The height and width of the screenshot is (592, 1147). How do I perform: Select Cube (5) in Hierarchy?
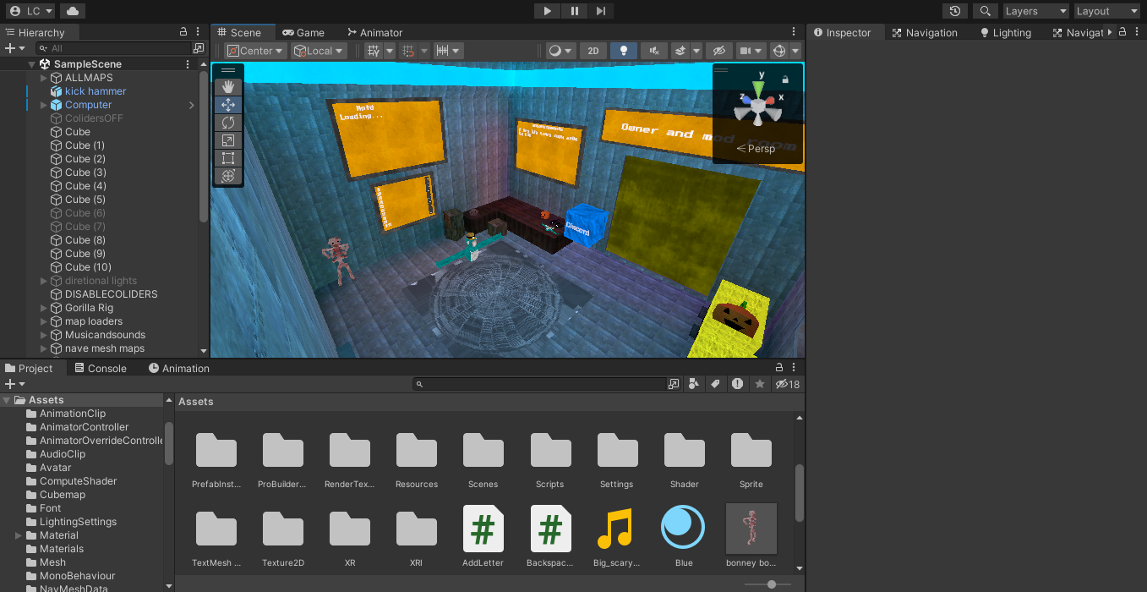pos(85,200)
